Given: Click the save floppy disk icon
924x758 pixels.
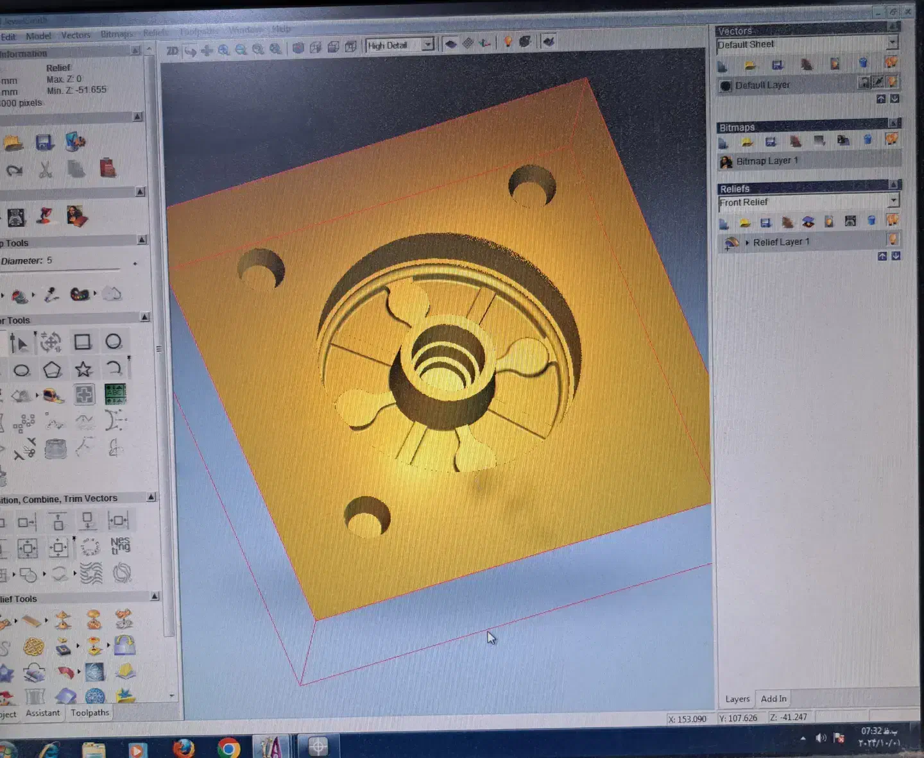Looking at the screenshot, I should pyautogui.click(x=44, y=142).
